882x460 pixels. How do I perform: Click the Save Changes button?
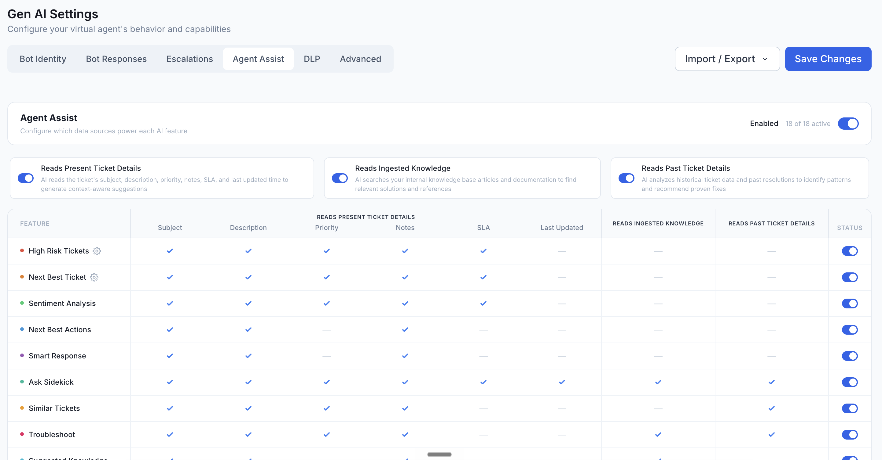point(828,59)
